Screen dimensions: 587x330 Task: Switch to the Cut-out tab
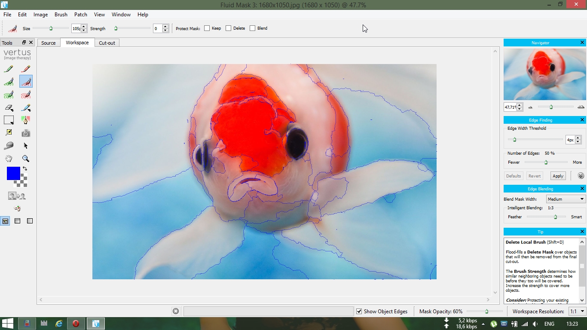(x=107, y=43)
